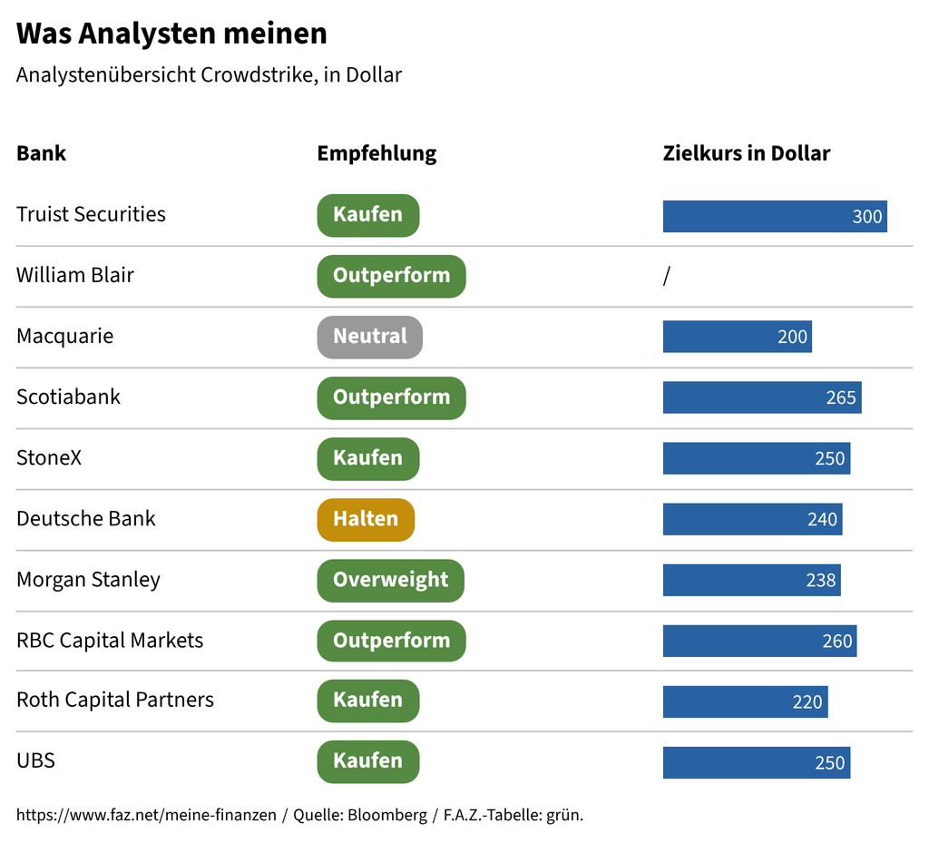Viewport: 929px width, 843px height.
Task: Click the 220 bar for Roth Capital Partners
Action: pos(746,701)
